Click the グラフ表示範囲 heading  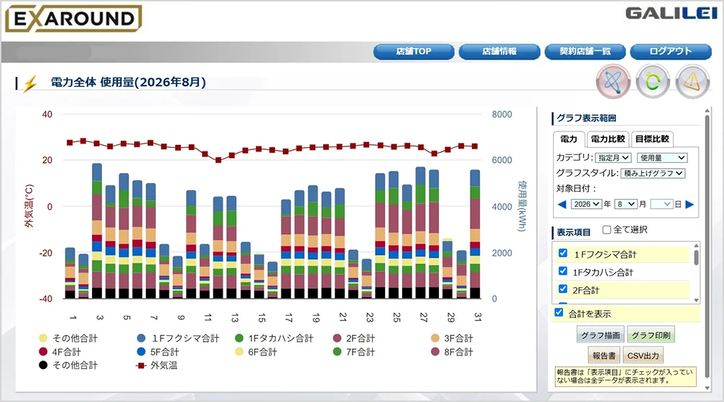coord(586,118)
